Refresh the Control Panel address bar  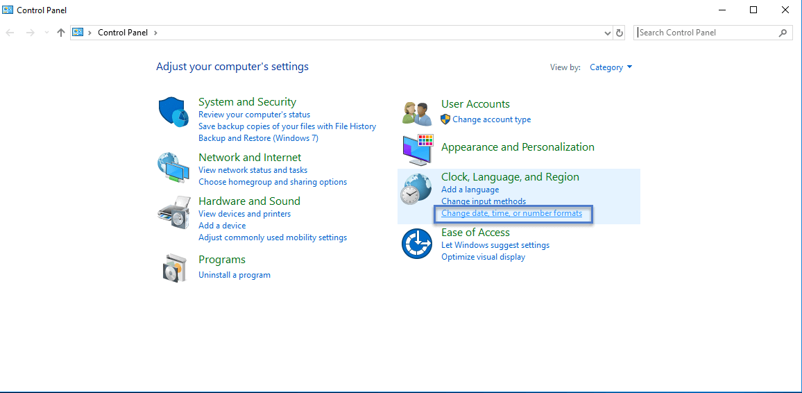pyautogui.click(x=620, y=33)
